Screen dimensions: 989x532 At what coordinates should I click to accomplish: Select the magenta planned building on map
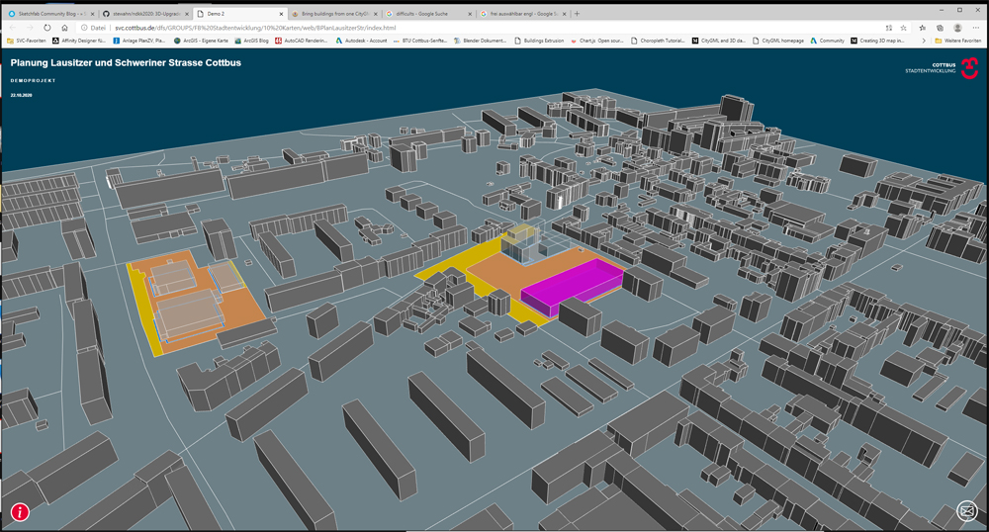(x=571, y=286)
